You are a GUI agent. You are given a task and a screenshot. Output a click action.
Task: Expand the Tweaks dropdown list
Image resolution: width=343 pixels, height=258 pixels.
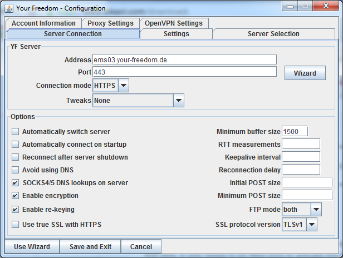click(178, 101)
